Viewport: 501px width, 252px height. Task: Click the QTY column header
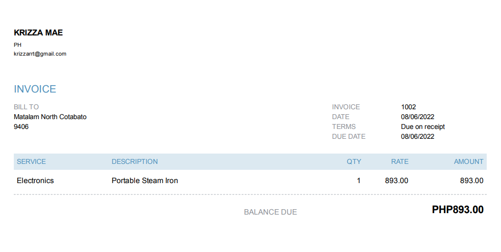(x=354, y=161)
